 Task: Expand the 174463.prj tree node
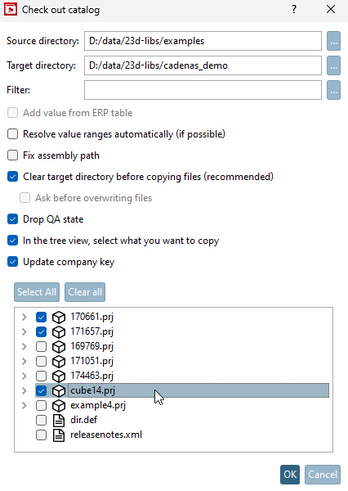tap(24, 376)
